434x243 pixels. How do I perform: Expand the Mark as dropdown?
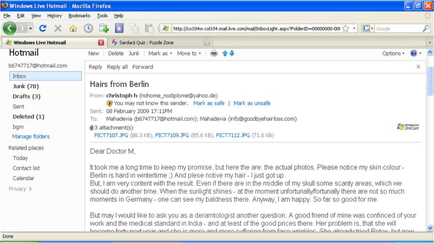coord(160,54)
